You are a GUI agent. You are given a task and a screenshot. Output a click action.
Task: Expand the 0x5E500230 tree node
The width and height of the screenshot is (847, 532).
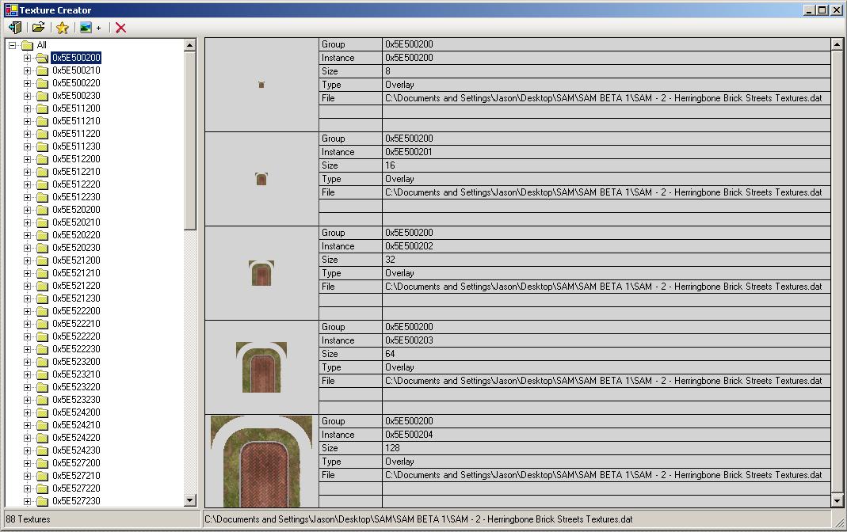27,96
